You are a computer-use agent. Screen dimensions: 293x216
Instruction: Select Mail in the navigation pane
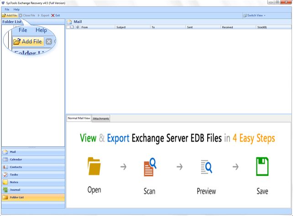[33, 152]
